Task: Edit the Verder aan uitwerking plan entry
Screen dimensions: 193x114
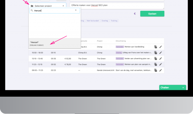Action: (x=161, y=58)
